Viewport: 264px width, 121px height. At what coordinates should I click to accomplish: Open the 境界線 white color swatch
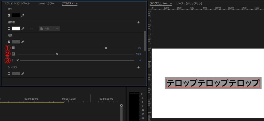click(x=16, y=28)
